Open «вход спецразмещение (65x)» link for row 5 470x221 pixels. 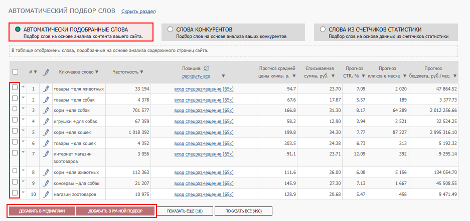(204, 132)
